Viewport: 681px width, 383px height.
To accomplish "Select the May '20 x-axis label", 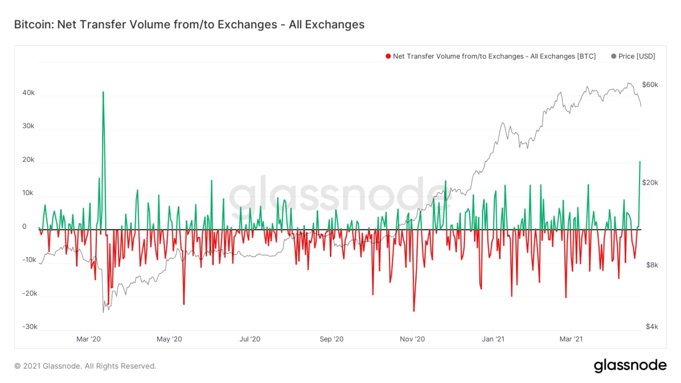I will pos(169,338).
